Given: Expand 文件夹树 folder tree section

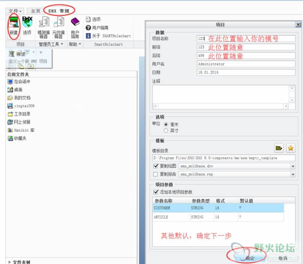Looking at the screenshot, I should pos(10,262).
